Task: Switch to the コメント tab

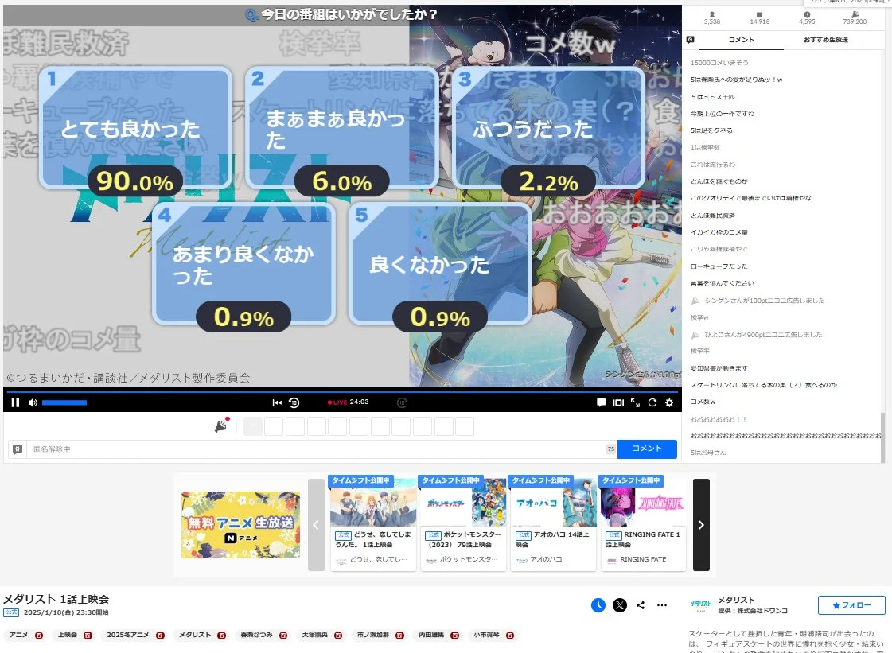Action: pyautogui.click(x=742, y=40)
